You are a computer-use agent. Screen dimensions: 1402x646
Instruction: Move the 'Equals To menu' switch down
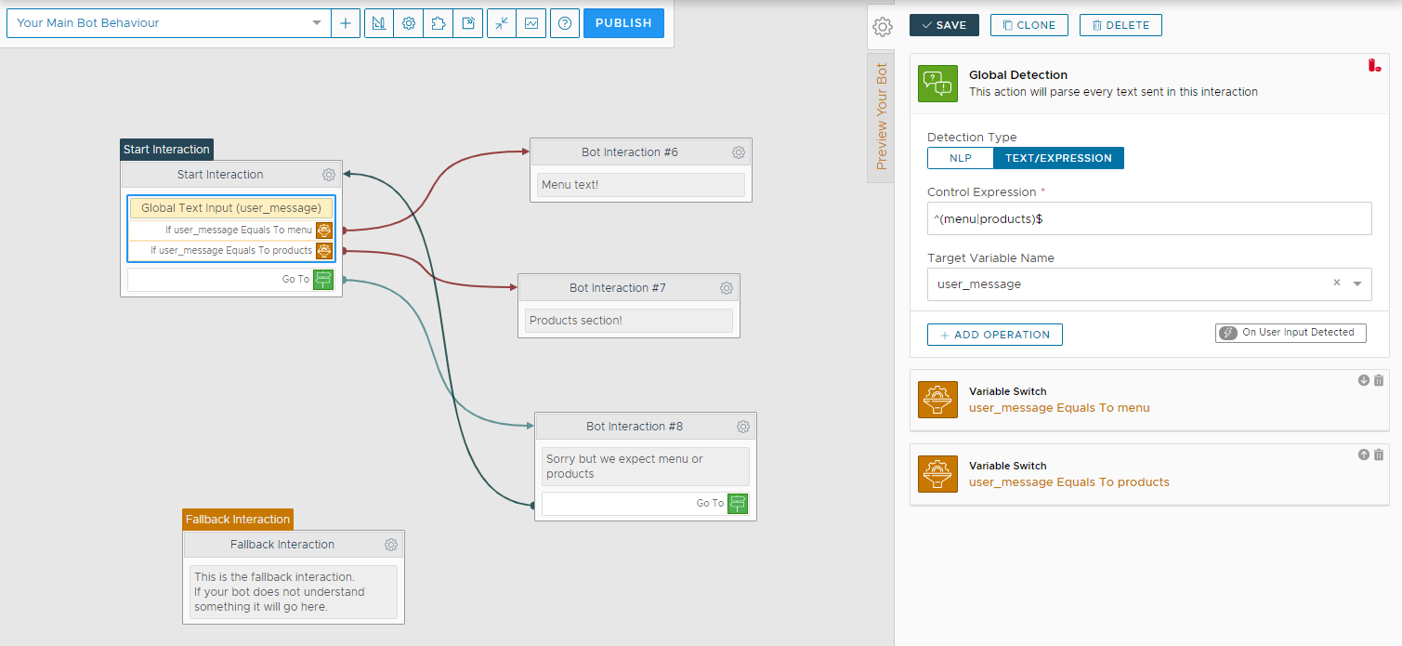[1364, 380]
